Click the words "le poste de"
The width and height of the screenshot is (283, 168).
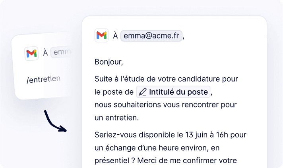pos(114,92)
